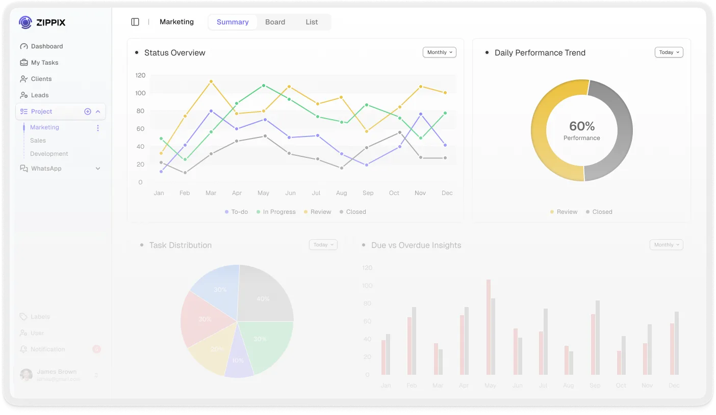Viewport: 716px width, 415px height.
Task: Open Development under Project
Action: [x=49, y=153]
